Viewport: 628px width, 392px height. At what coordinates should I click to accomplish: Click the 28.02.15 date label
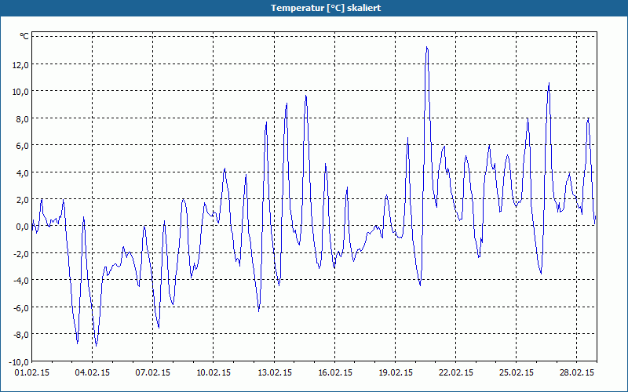[x=577, y=372]
